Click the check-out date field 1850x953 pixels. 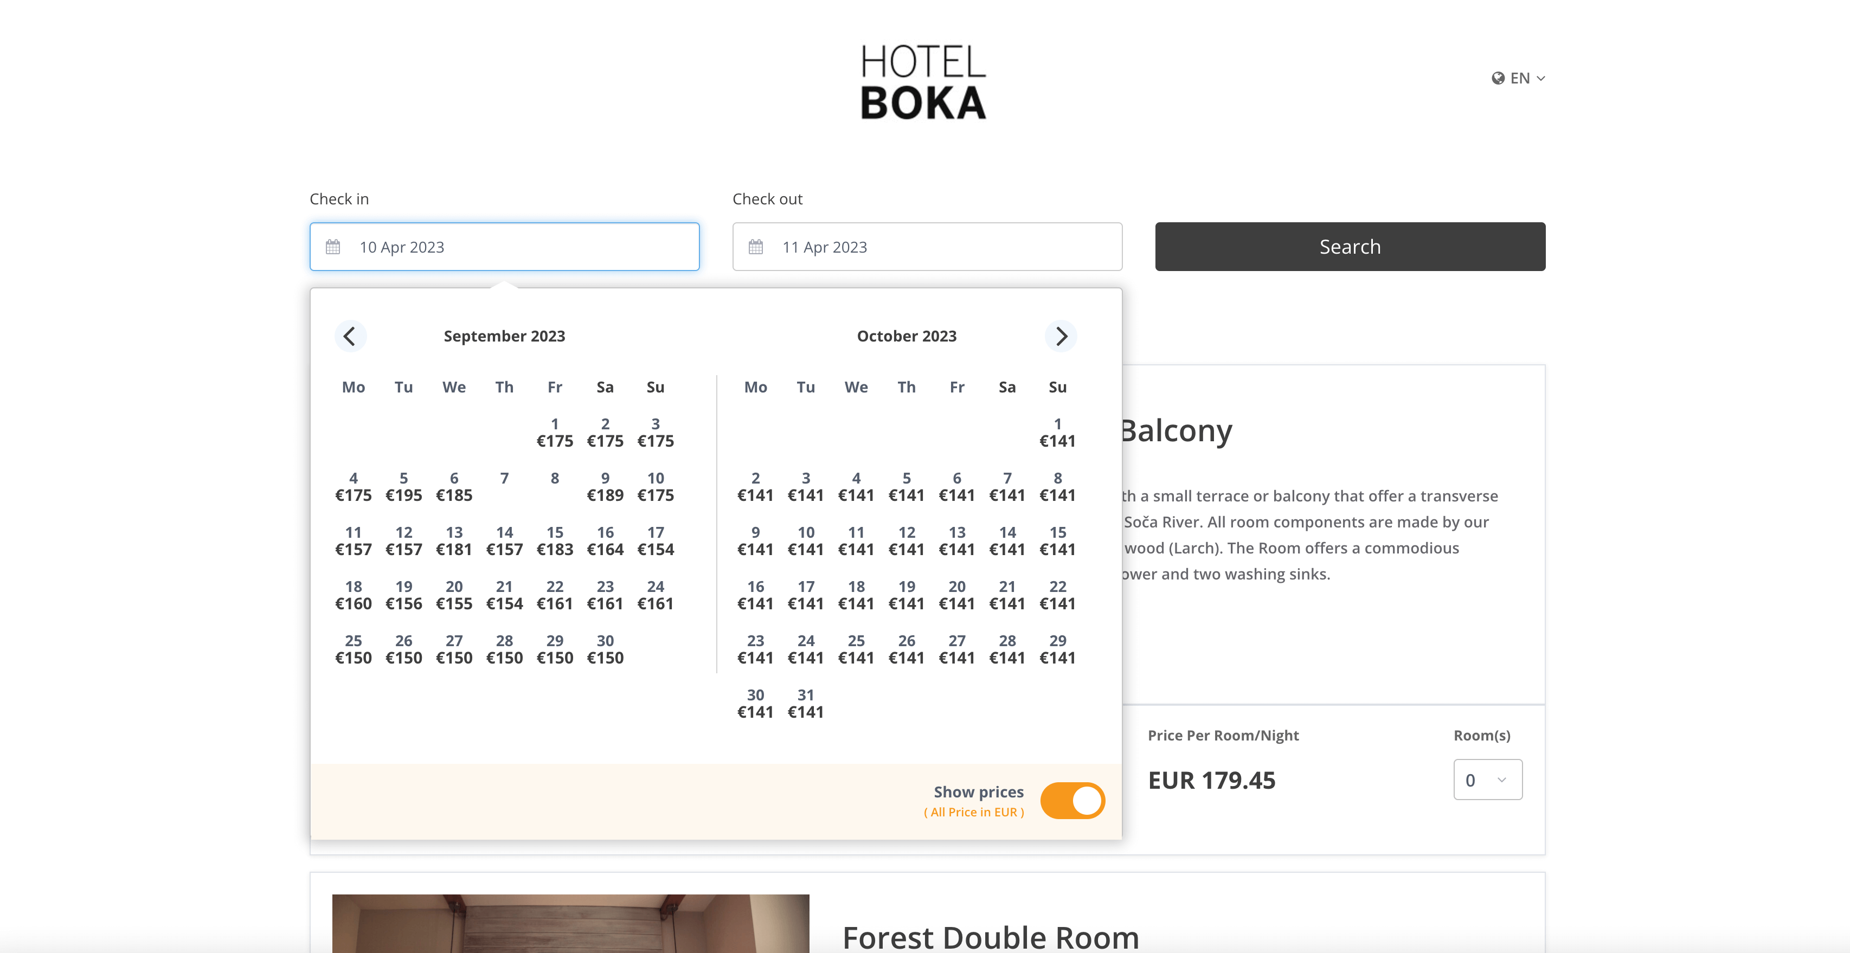click(x=927, y=246)
